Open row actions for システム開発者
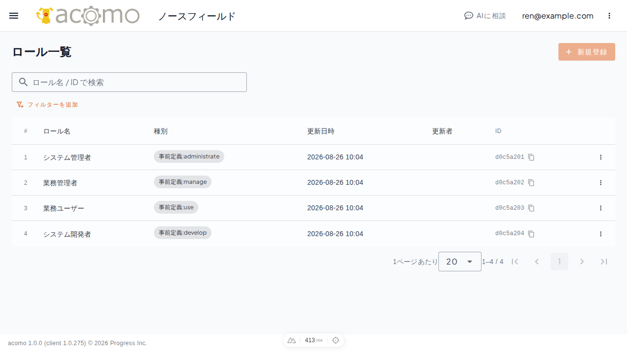Image resolution: width=627 pixels, height=352 pixels. click(x=601, y=234)
